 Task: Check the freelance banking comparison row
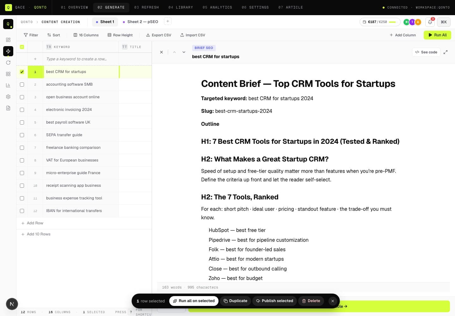[22, 148]
